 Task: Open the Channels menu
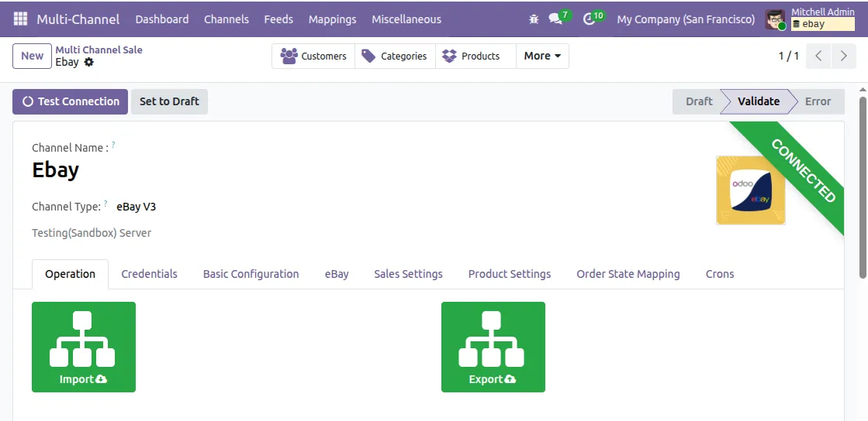(227, 19)
